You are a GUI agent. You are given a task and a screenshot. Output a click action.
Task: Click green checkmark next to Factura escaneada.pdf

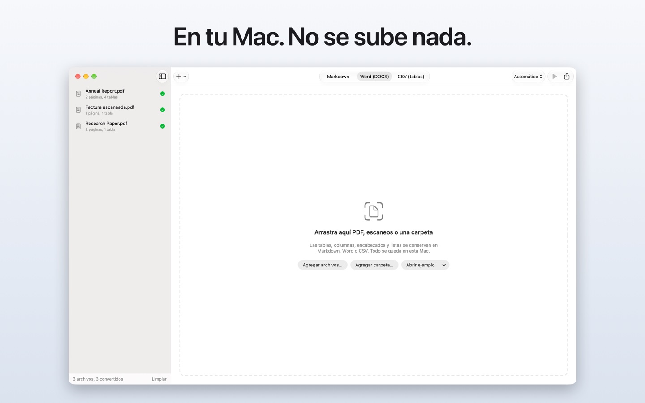(163, 110)
